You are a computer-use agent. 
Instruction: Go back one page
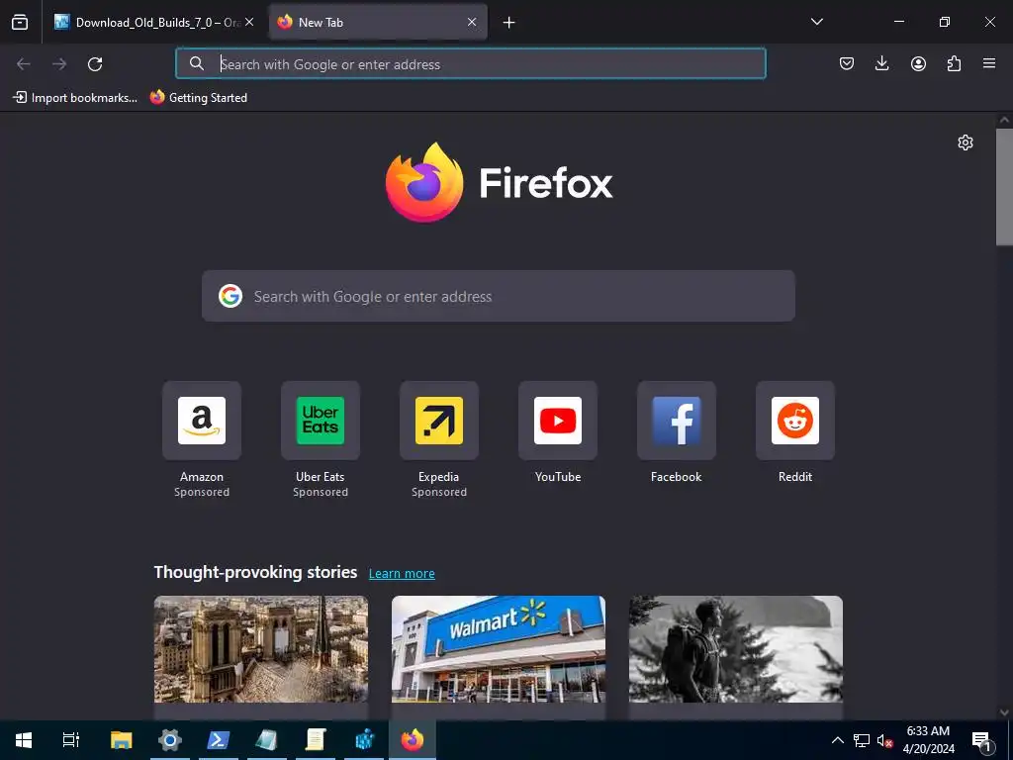coord(24,63)
